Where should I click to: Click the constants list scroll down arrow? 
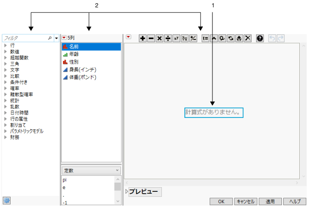(x=118, y=201)
